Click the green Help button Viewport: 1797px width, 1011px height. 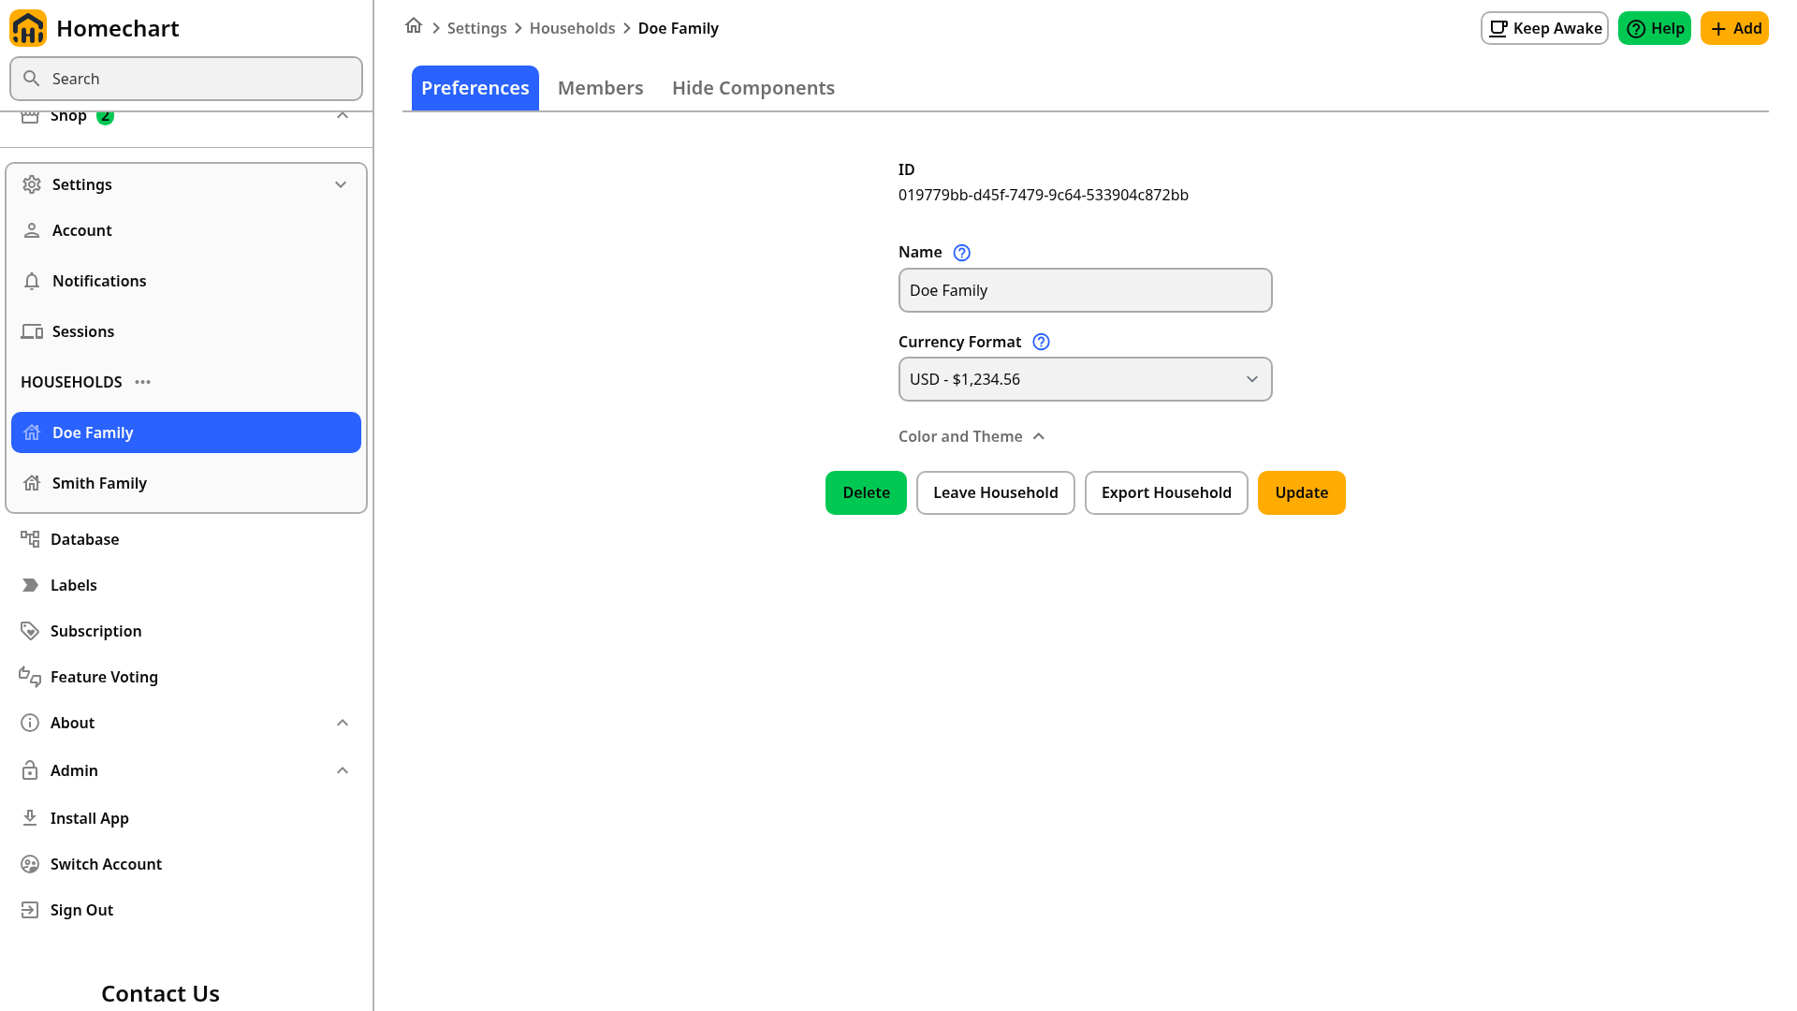pyautogui.click(x=1655, y=28)
